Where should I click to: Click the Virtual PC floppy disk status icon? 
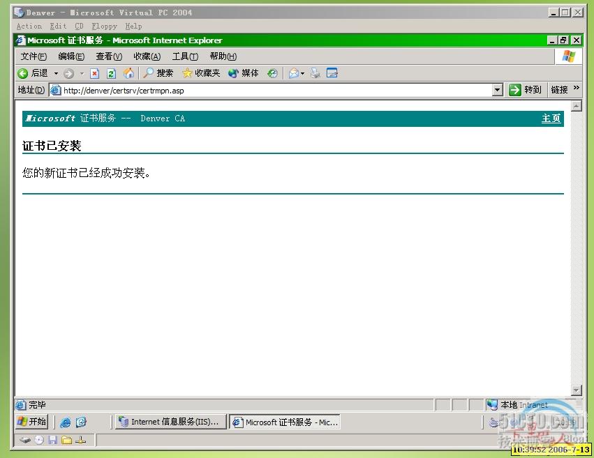point(53,440)
